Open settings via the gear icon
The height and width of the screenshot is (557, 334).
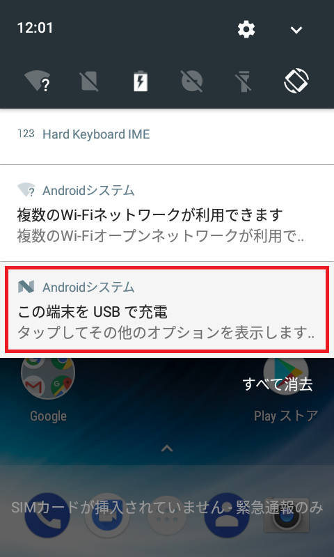tap(246, 29)
